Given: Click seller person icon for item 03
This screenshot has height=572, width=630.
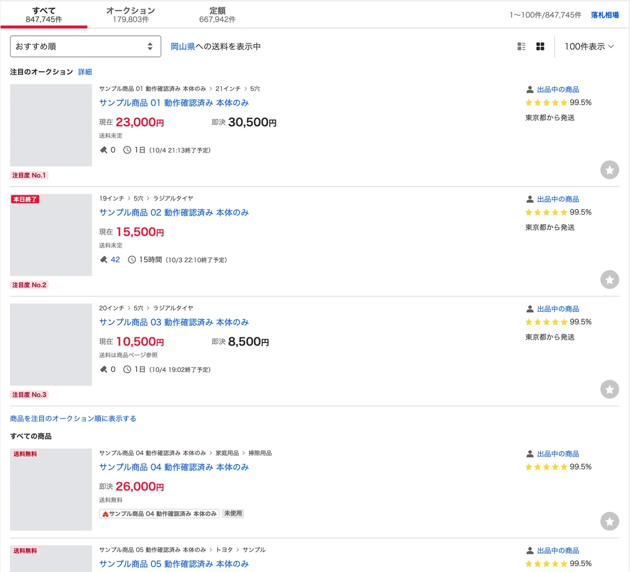Looking at the screenshot, I should [x=530, y=309].
